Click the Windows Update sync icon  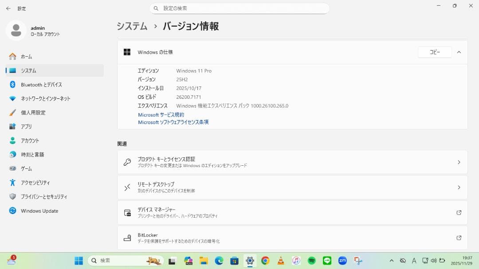12,211
